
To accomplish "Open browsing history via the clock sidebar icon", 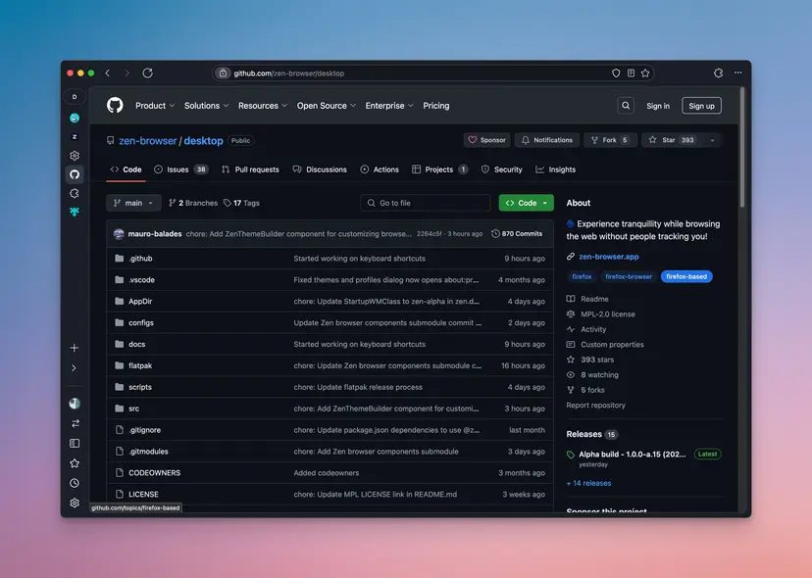I will tap(74, 482).
